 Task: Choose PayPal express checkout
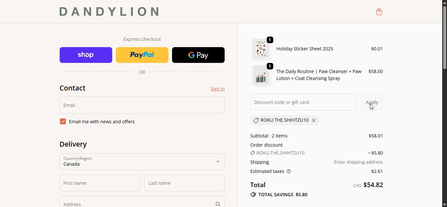tap(142, 55)
